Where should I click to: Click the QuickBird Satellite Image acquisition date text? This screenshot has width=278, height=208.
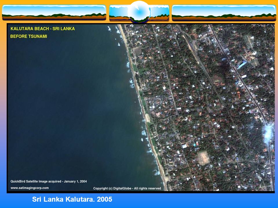click(x=49, y=181)
